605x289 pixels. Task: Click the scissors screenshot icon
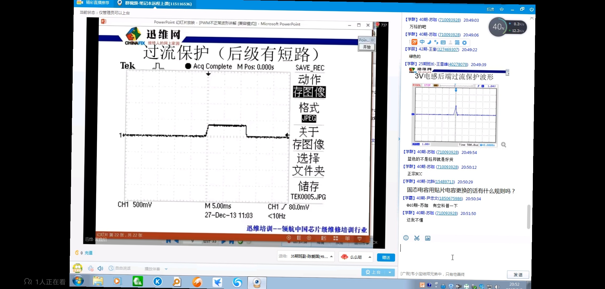417,238
